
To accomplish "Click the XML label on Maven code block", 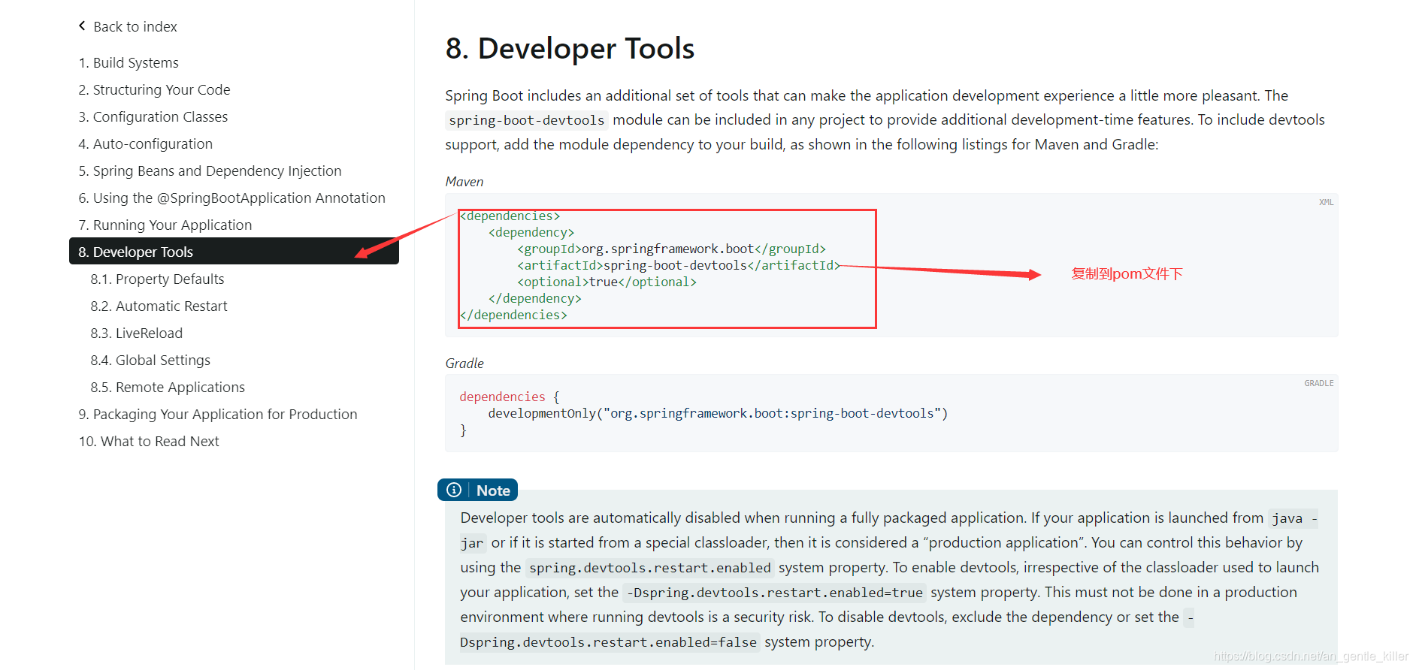I will [1326, 202].
